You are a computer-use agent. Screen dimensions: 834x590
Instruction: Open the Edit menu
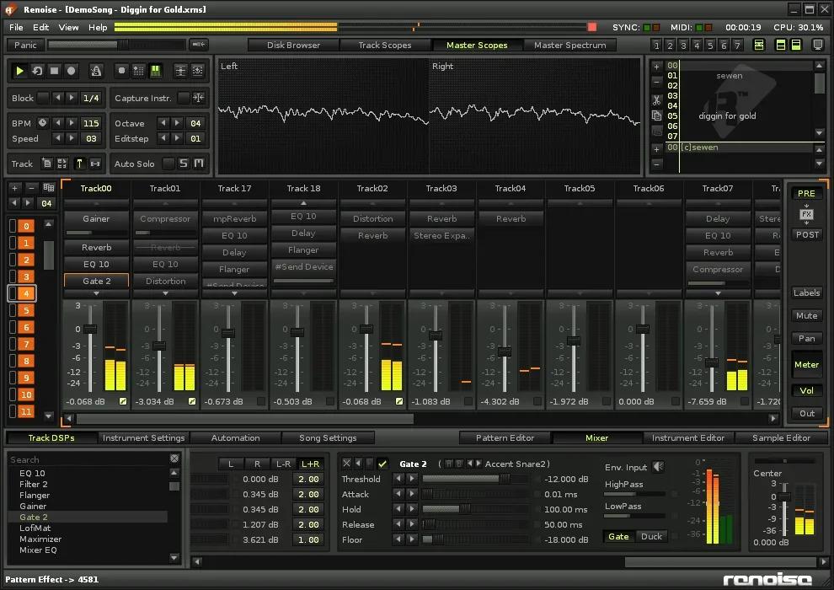tap(40, 27)
